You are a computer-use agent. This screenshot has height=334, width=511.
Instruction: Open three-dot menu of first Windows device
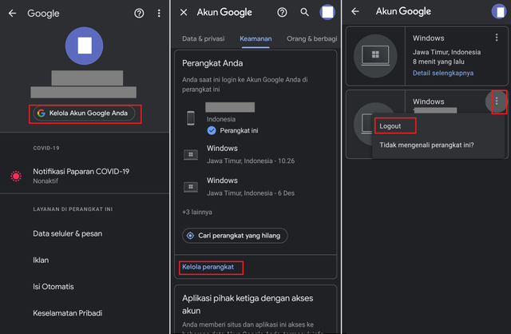497,38
